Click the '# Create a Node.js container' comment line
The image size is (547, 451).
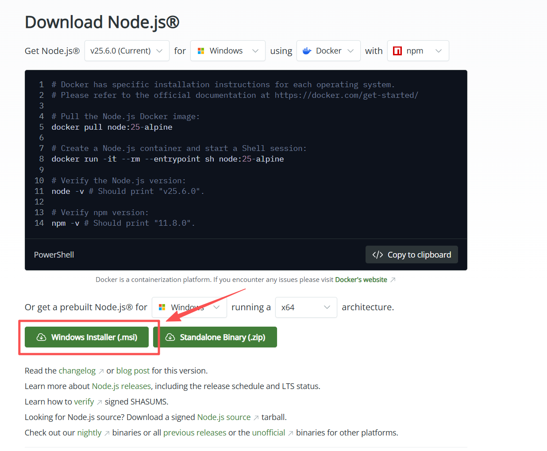click(x=179, y=148)
